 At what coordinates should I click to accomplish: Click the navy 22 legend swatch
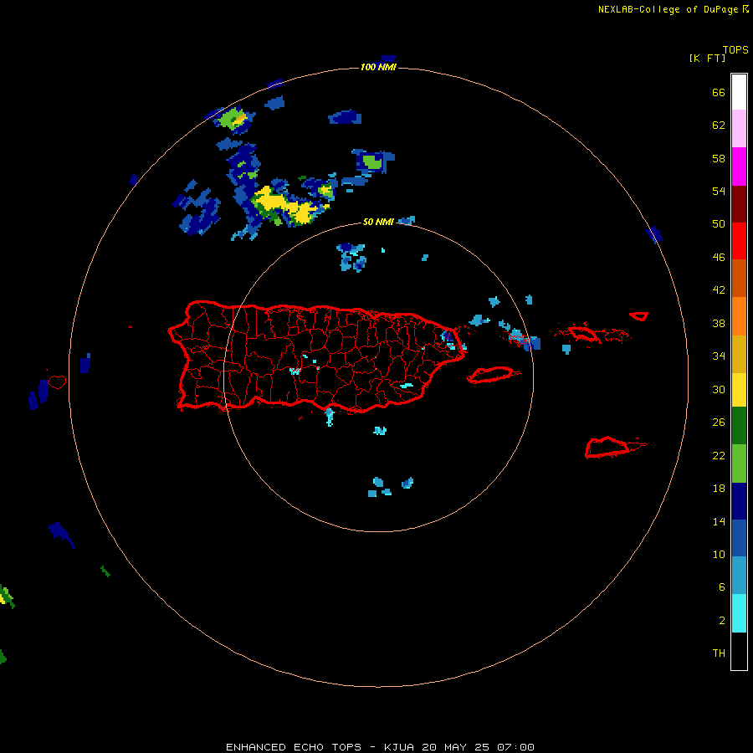(x=739, y=501)
